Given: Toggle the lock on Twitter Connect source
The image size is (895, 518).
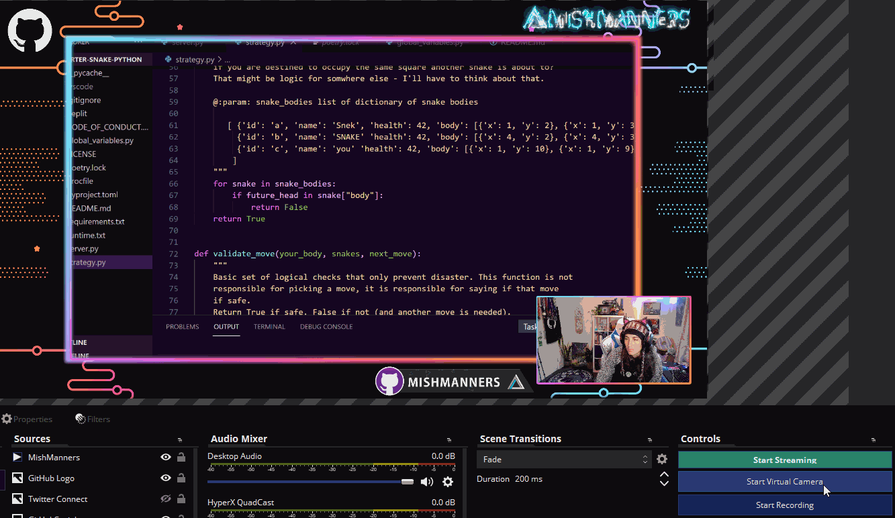Looking at the screenshot, I should (x=181, y=499).
